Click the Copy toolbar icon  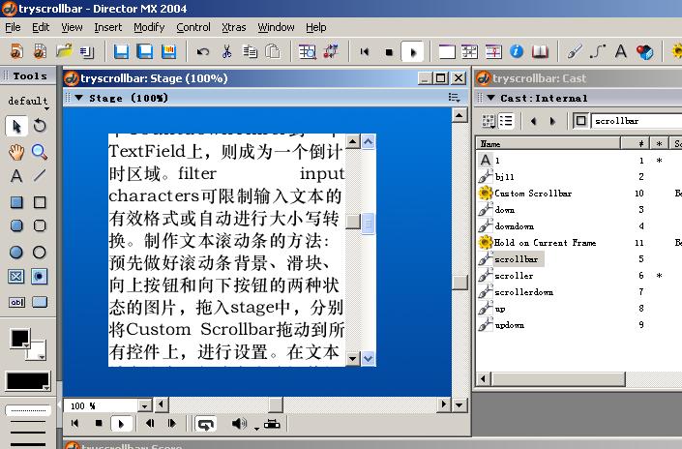click(250, 52)
